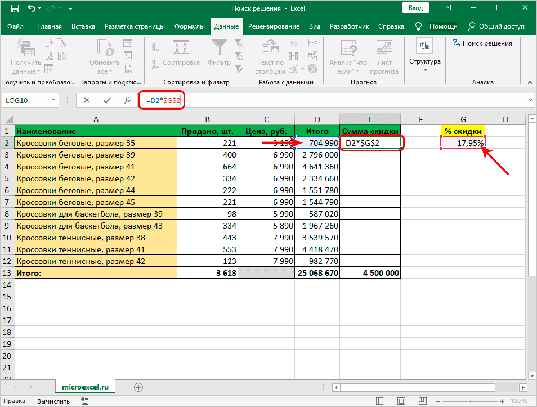Open the Name Box dropdown arrow
Image resolution: width=537 pixels, height=407 pixels.
click(53, 100)
